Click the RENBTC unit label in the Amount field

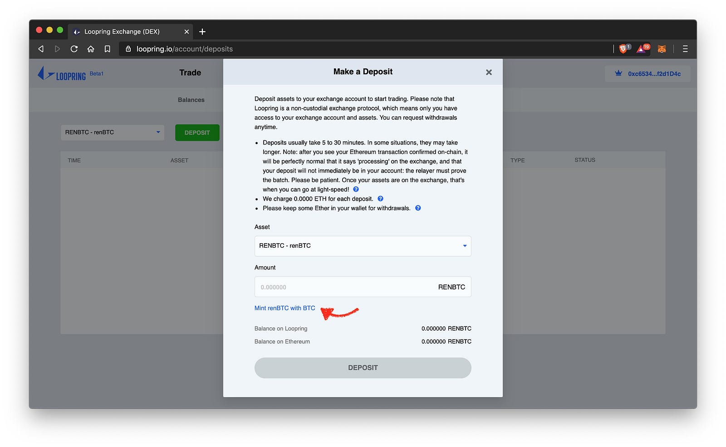coord(451,287)
